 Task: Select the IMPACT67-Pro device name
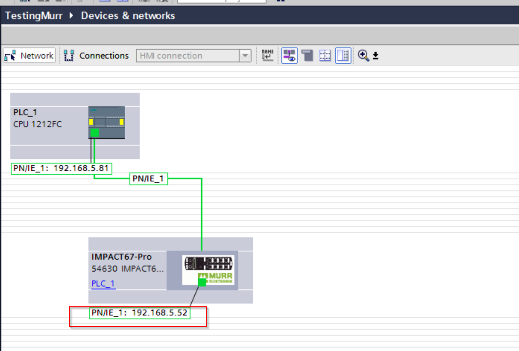[122, 257]
